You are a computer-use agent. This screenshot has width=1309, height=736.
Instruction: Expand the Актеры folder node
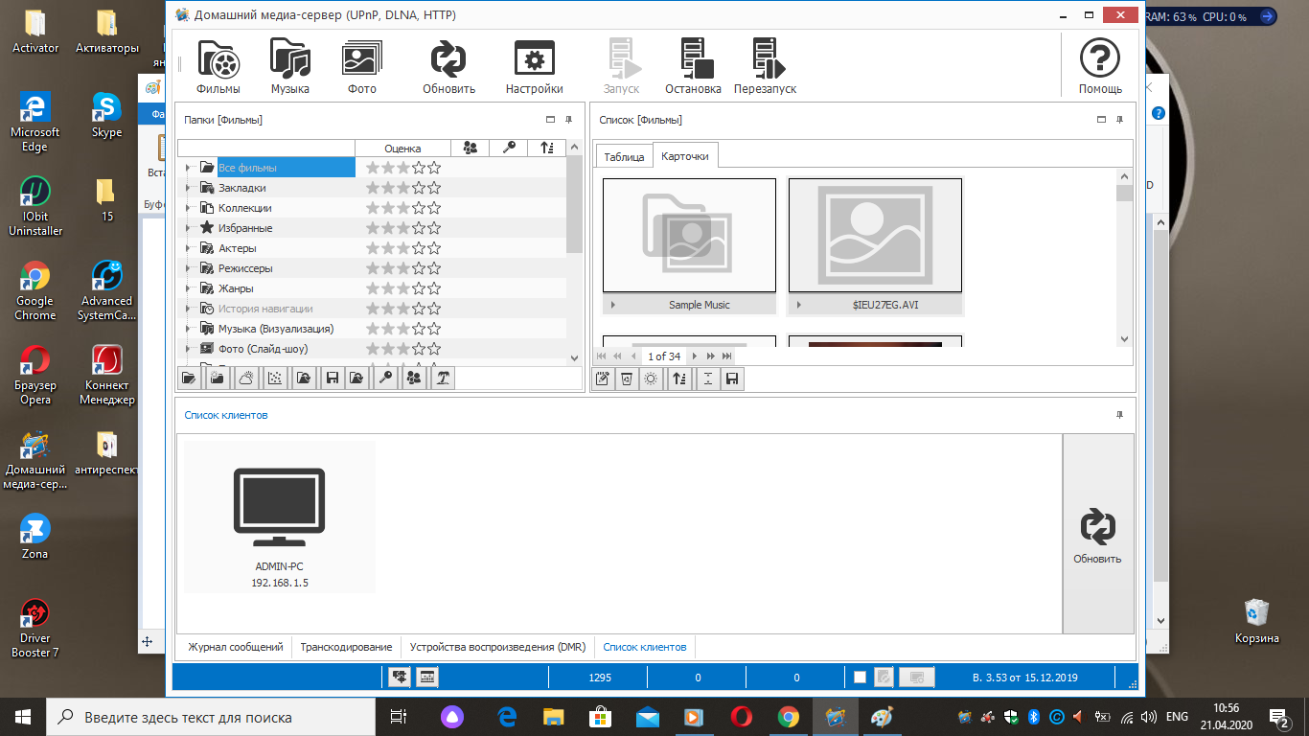coord(188,248)
